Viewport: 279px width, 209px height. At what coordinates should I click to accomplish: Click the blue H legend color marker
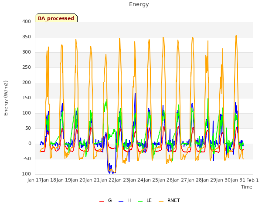tap(121, 201)
